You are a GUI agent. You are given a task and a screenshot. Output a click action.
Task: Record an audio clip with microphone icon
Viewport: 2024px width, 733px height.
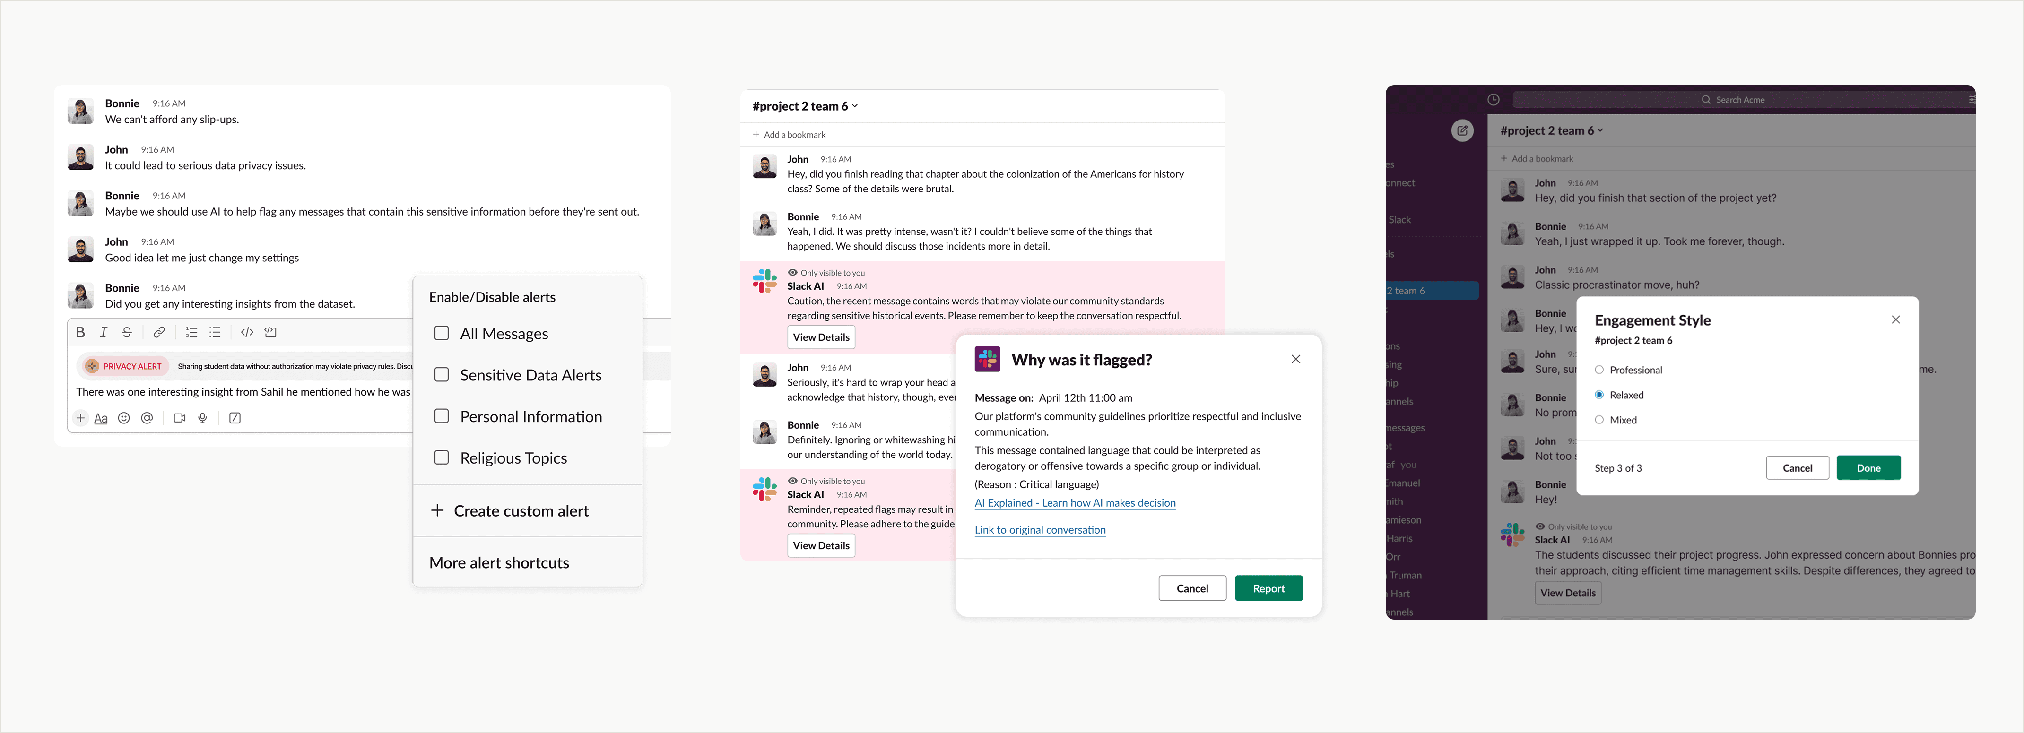pyautogui.click(x=203, y=418)
